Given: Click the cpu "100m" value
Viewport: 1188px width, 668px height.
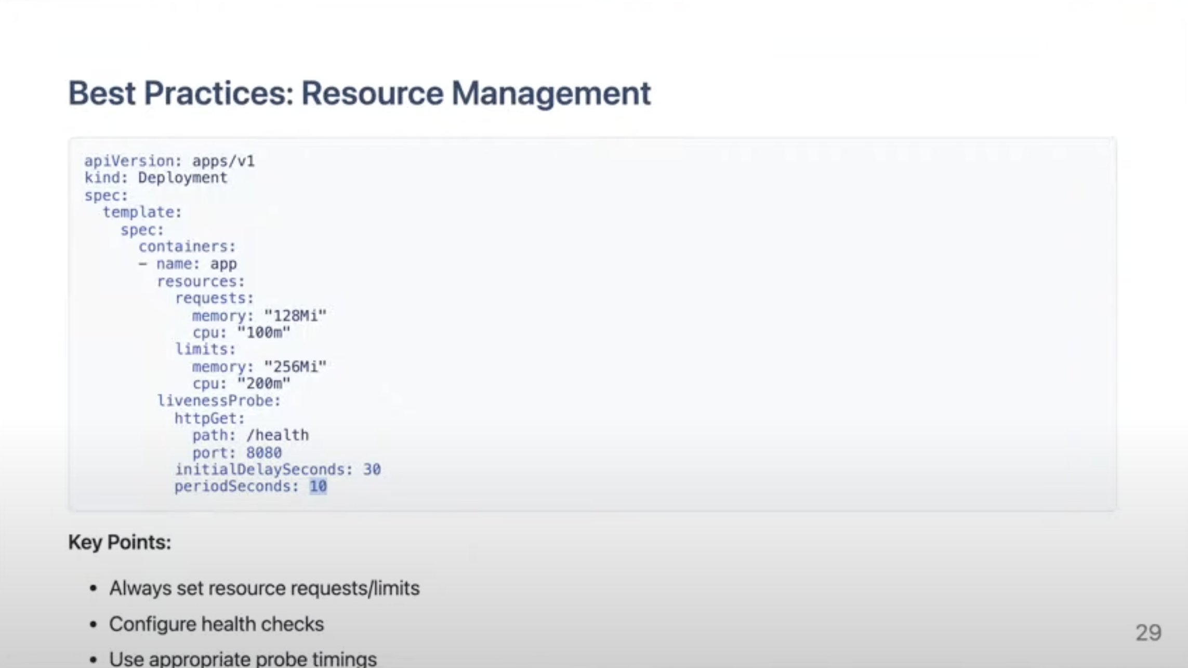Looking at the screenshot, I should click(x=264, y=332).
